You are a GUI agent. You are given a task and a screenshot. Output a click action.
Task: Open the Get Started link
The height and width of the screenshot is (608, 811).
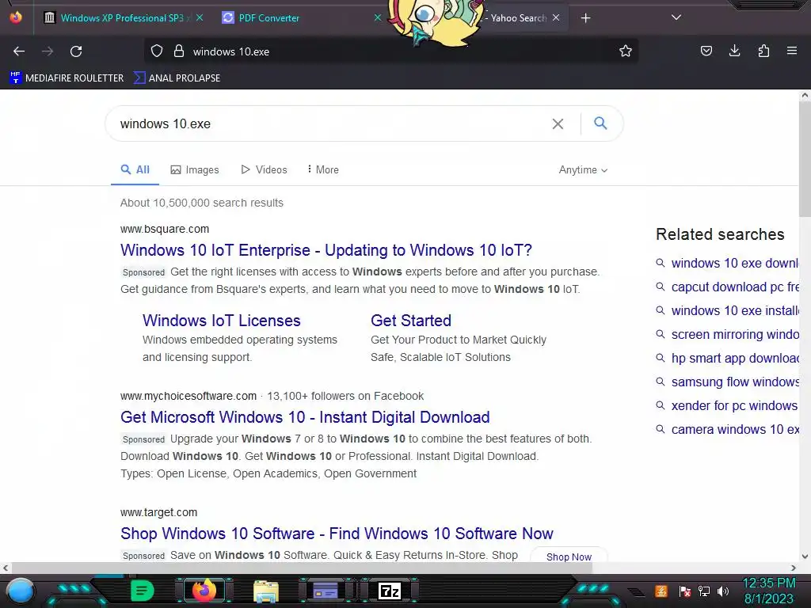point(411,321)
